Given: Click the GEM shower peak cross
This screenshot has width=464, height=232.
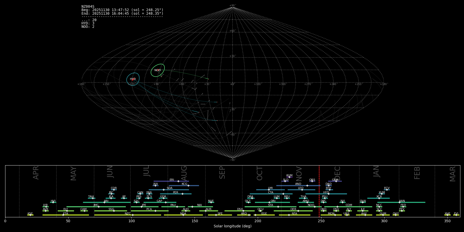Looking at the screenshot, I should [336, 181].
